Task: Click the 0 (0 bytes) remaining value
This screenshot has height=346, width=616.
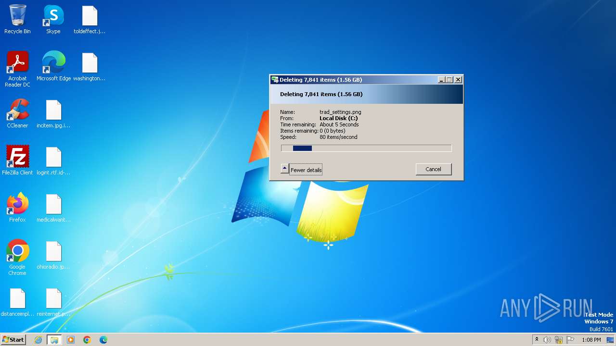Action: (332, 131)
